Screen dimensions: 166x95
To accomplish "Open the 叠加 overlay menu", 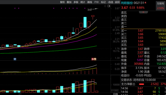I will [x=69, y=2].
